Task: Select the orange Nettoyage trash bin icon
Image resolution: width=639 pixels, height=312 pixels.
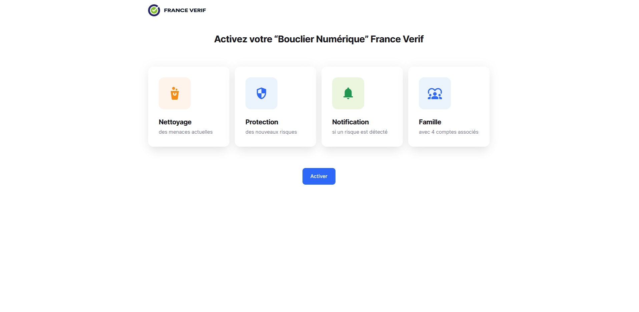Action: tap(174, 93)
